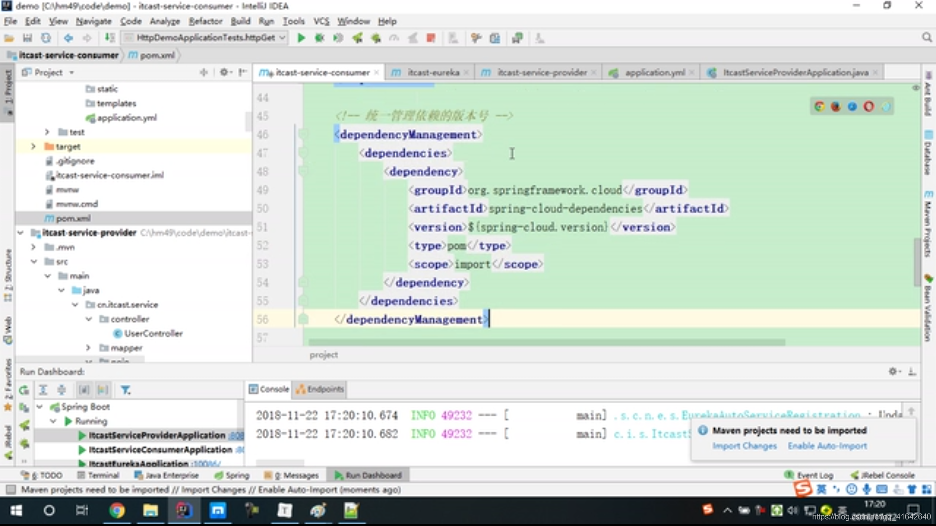This screenshot has width=936, height=526.
Task: Expand the .mvn folder node
Action: pos(33,247)
